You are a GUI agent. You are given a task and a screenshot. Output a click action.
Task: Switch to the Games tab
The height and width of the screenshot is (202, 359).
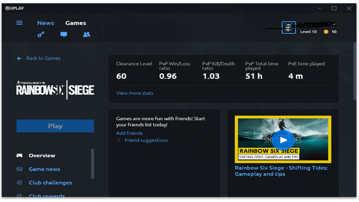coord(76,23)
